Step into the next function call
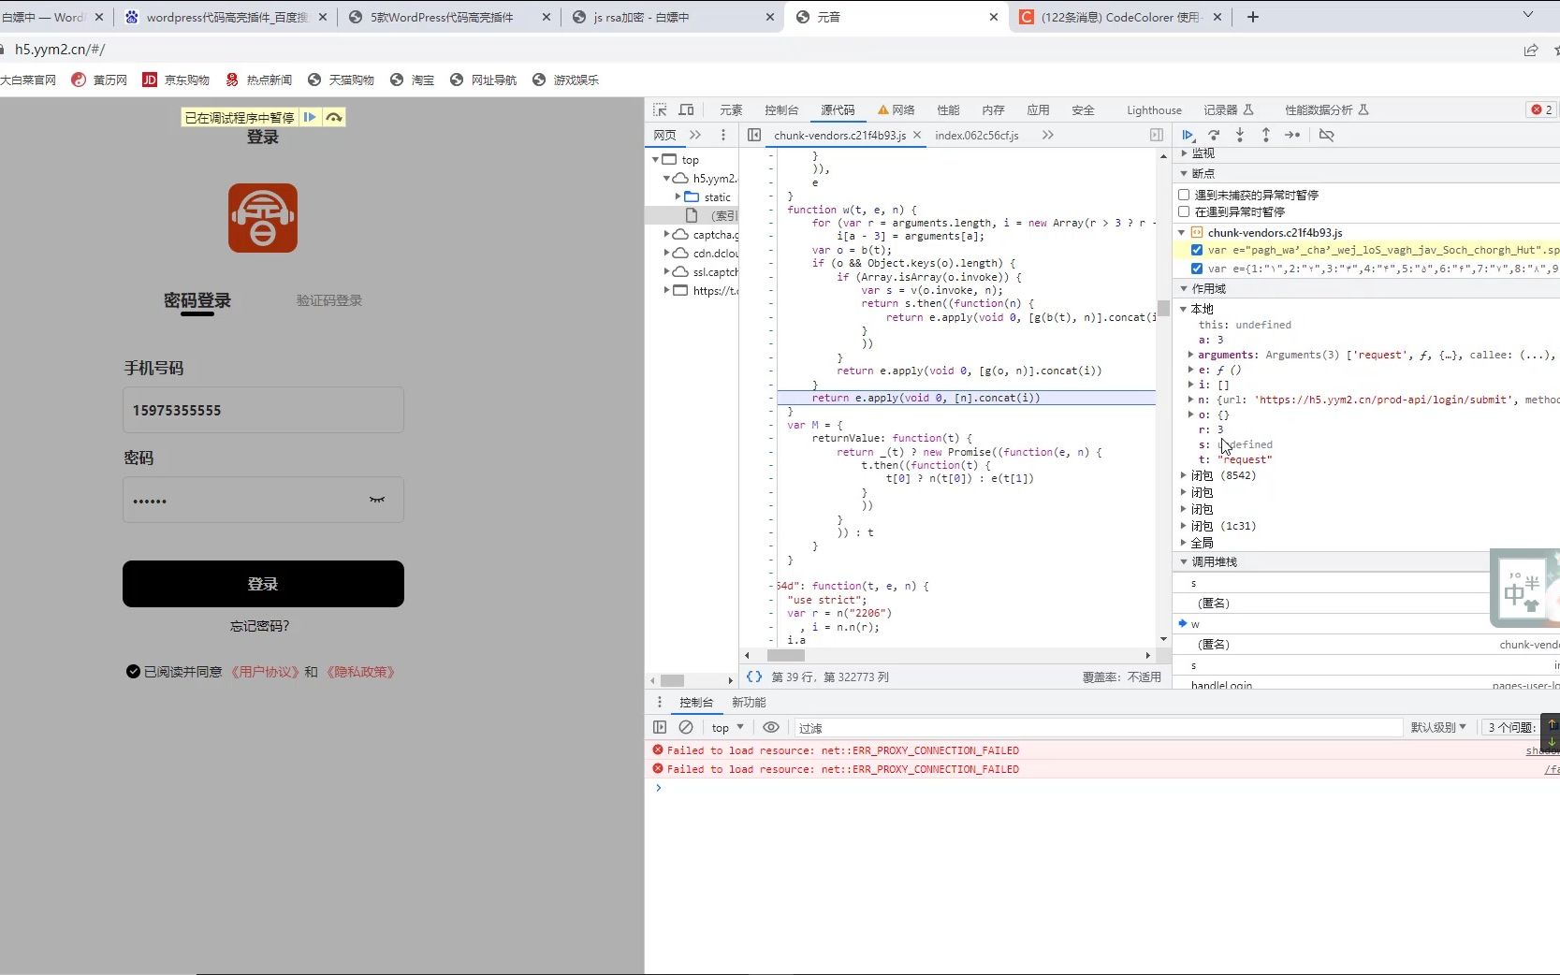Image resolution: width=1560 pixels, height=975 pixels. tap(1240, 135)
